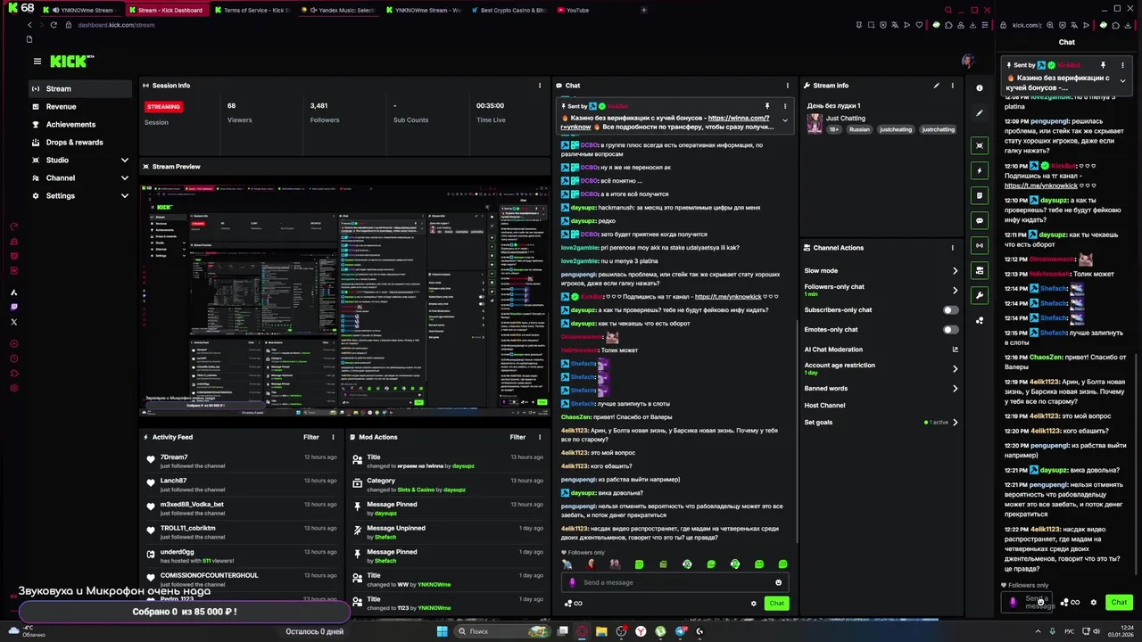Click the green-outlined scan frame icon in right rail
Screen dimensions: 1142x642
pos(980,145)
